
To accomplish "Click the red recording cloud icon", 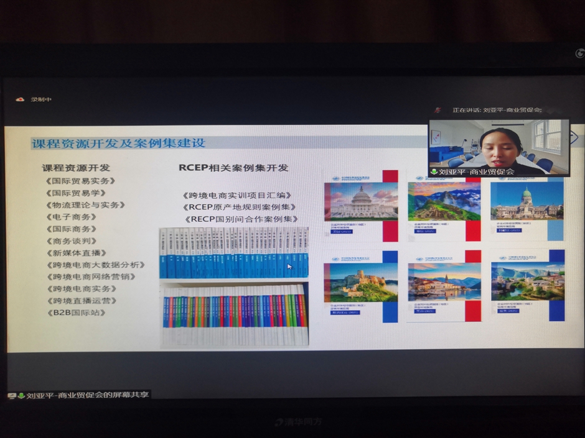I will 20,99.
